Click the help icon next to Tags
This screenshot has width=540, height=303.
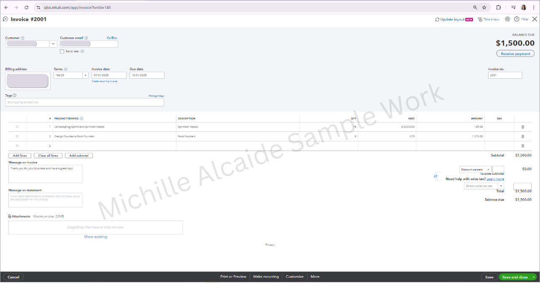15,96
